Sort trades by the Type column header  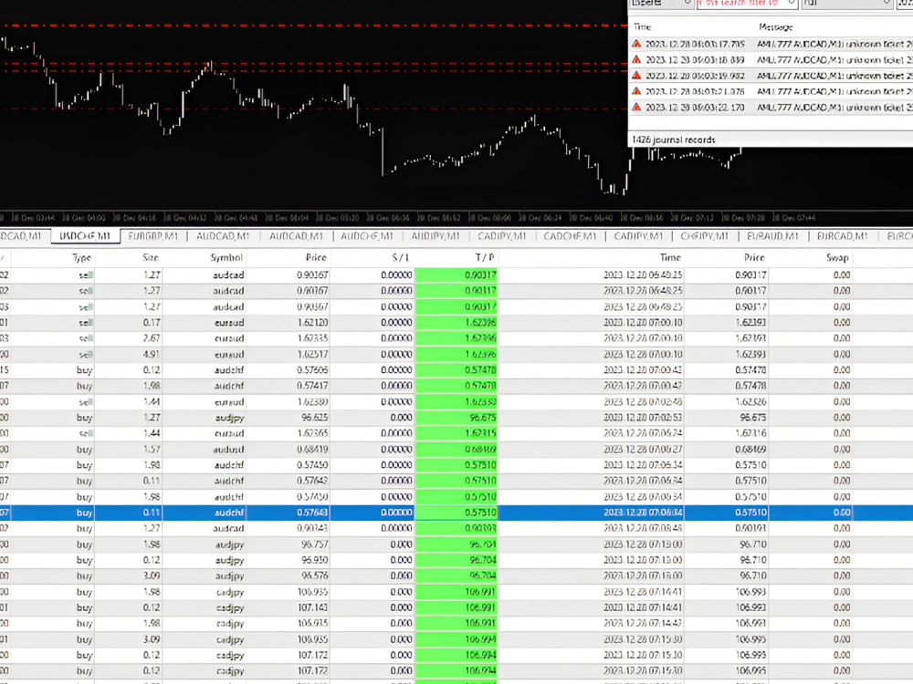point(80,257)
